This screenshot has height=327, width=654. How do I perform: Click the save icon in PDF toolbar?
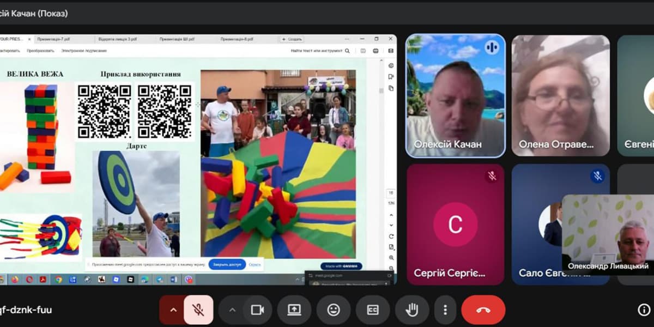click(x=363, y=51)
